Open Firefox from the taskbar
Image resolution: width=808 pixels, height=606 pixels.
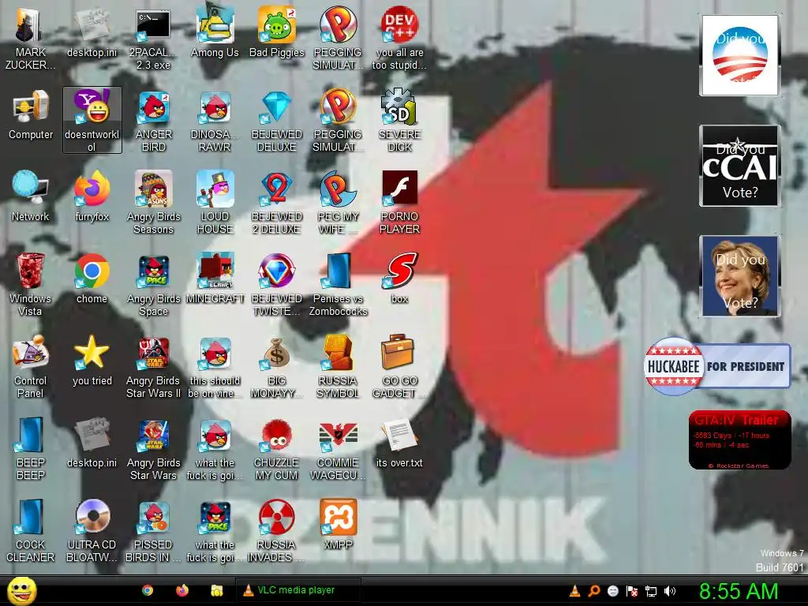(x=182, y=590)
